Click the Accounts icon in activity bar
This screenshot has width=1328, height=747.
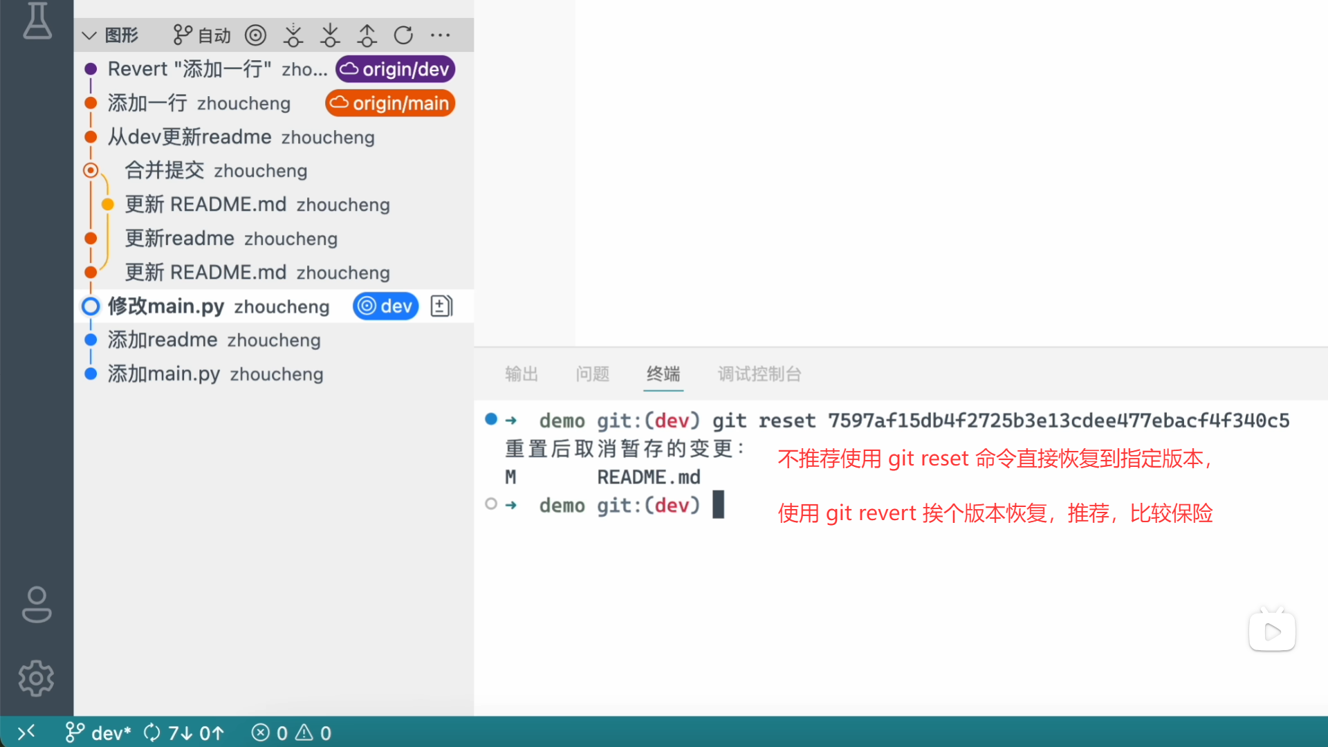37,605
